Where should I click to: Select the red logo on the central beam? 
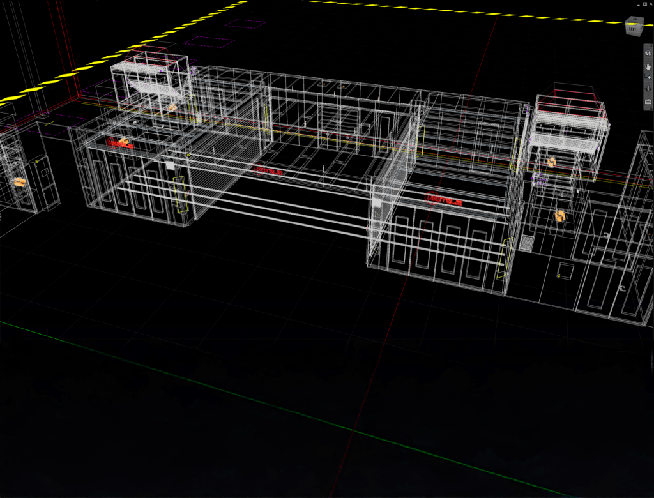pyautogui.click(x=267, y=170)
